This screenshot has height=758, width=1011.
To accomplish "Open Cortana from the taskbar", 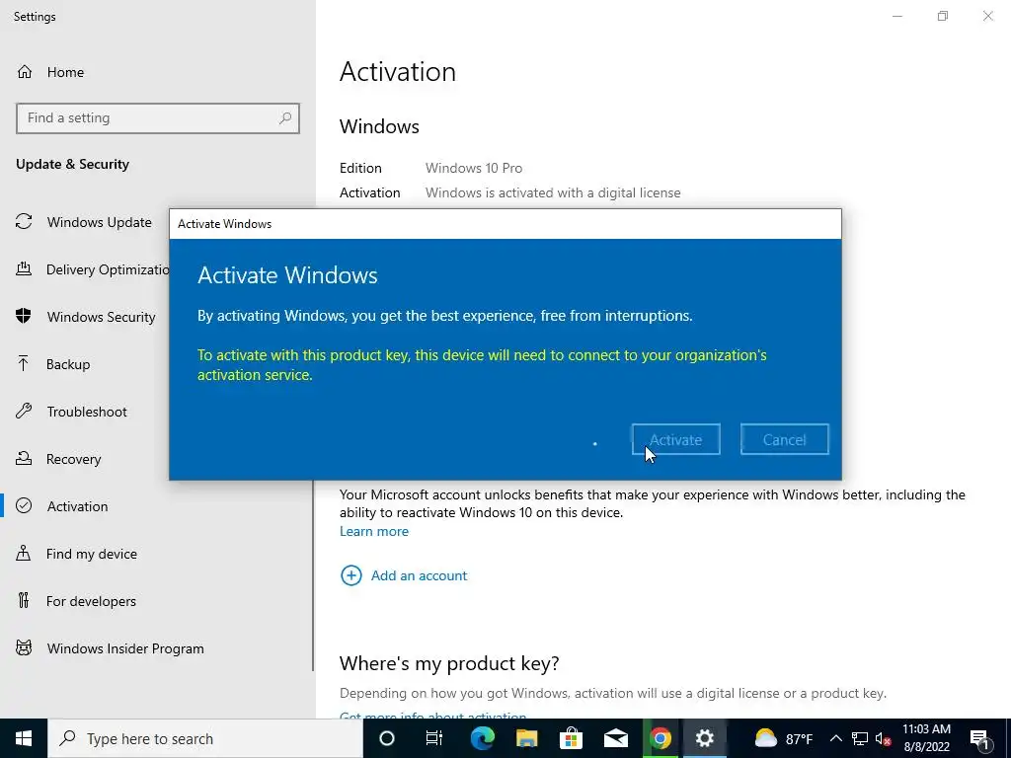I will (x=387, y=738).
